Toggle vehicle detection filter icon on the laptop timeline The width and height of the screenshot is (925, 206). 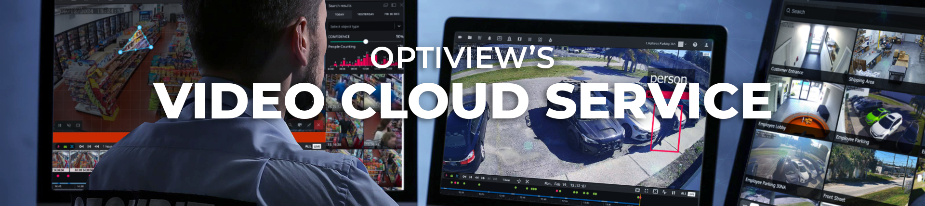point(451,176)
